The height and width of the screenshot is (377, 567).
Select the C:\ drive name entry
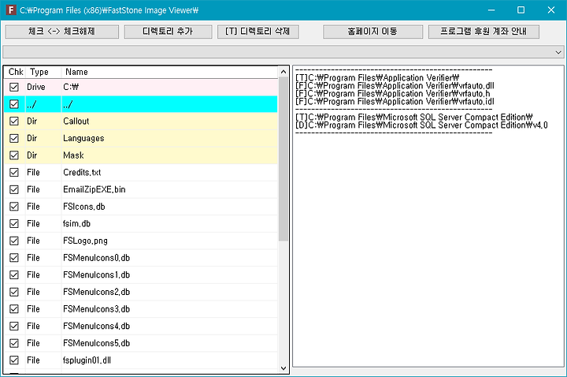click(x=71, y=87)
